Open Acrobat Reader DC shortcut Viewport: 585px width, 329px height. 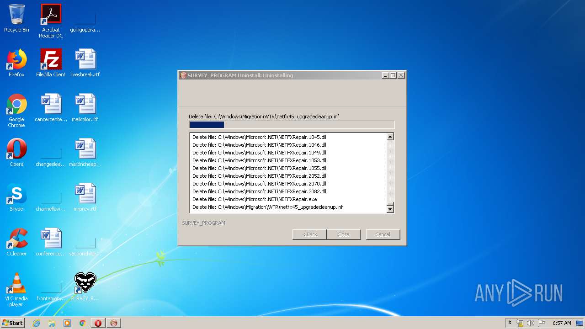51,21
